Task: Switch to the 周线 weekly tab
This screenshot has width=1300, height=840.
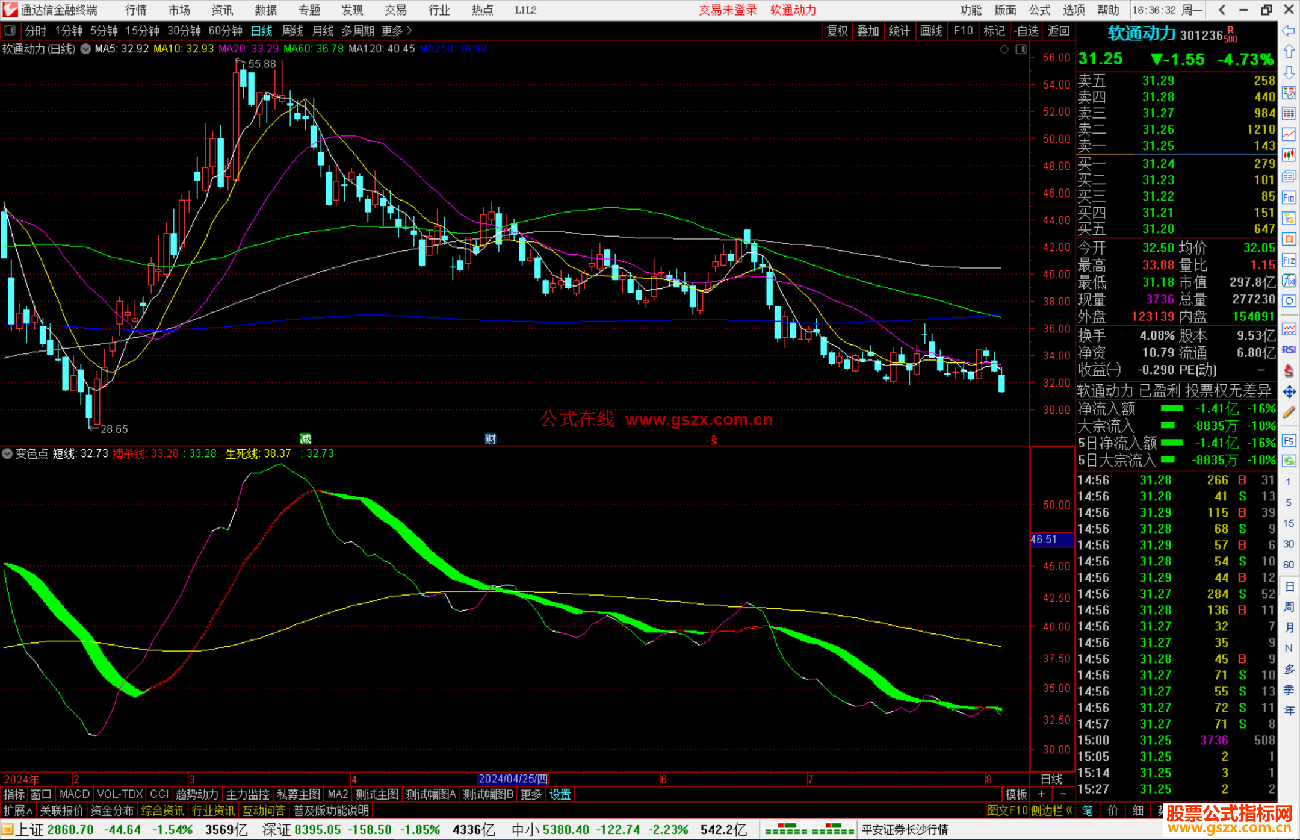Action: [x=292, y=31]
